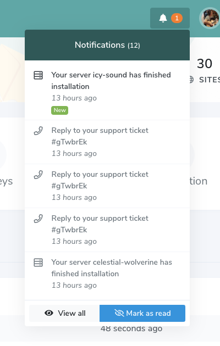The image size is (220, 346).
Task: Click server icon beside celestial-wolverine notification
Action: point(38,263)
